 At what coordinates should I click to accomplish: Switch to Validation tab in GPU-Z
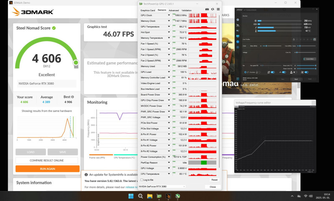(x=186, y=10)
